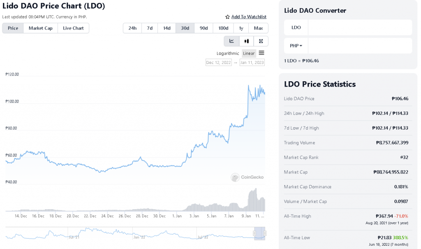The image size is (421, 249).
Task: Click the 7d Low / 7d High label
Action: [x=301, y=128]
